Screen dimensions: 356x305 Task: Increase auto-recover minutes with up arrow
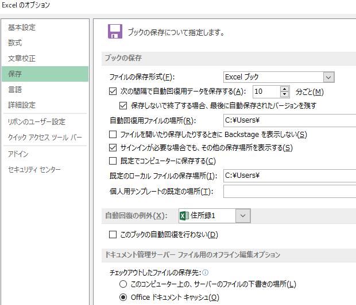[x=285, y=89]
